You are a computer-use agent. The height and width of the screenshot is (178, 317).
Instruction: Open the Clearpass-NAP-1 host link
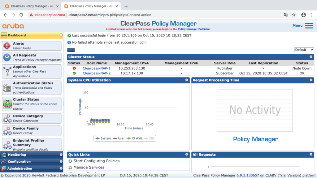[x=97, y=68]
